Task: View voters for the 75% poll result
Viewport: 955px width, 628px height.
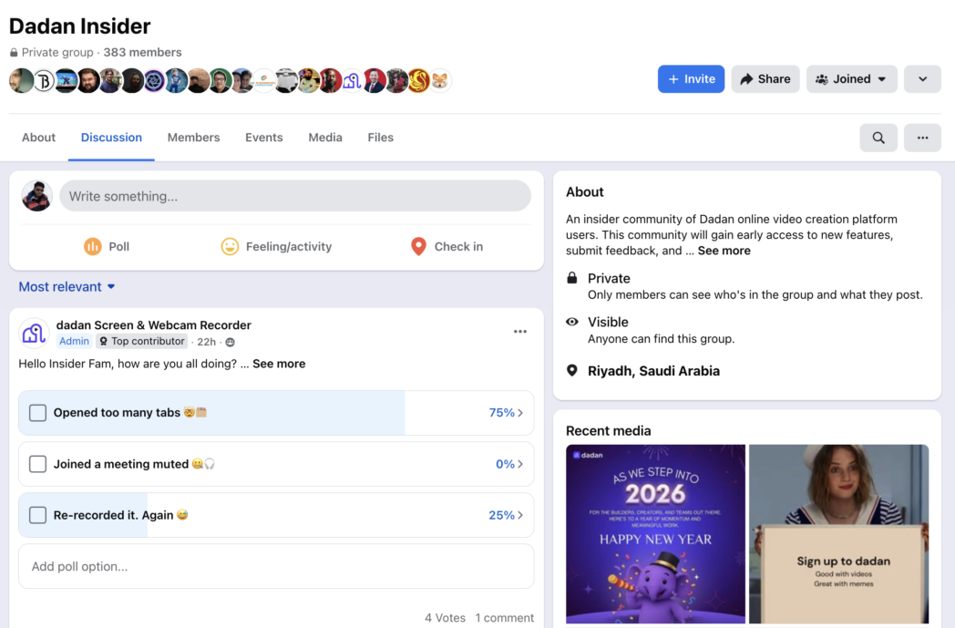Action: 506,413
